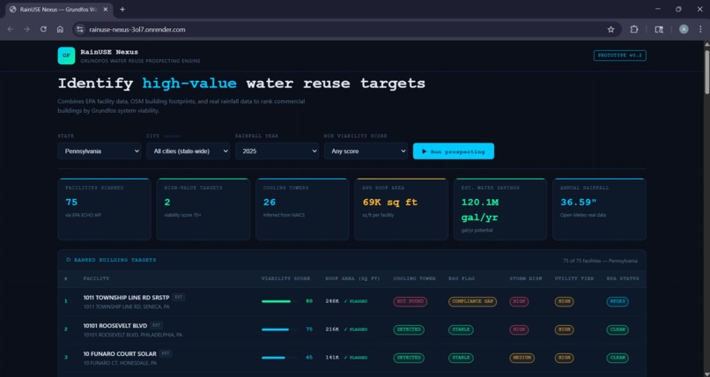
Task: Select facility 10101 Roosevelt Blvd
Action: (115, 326)
